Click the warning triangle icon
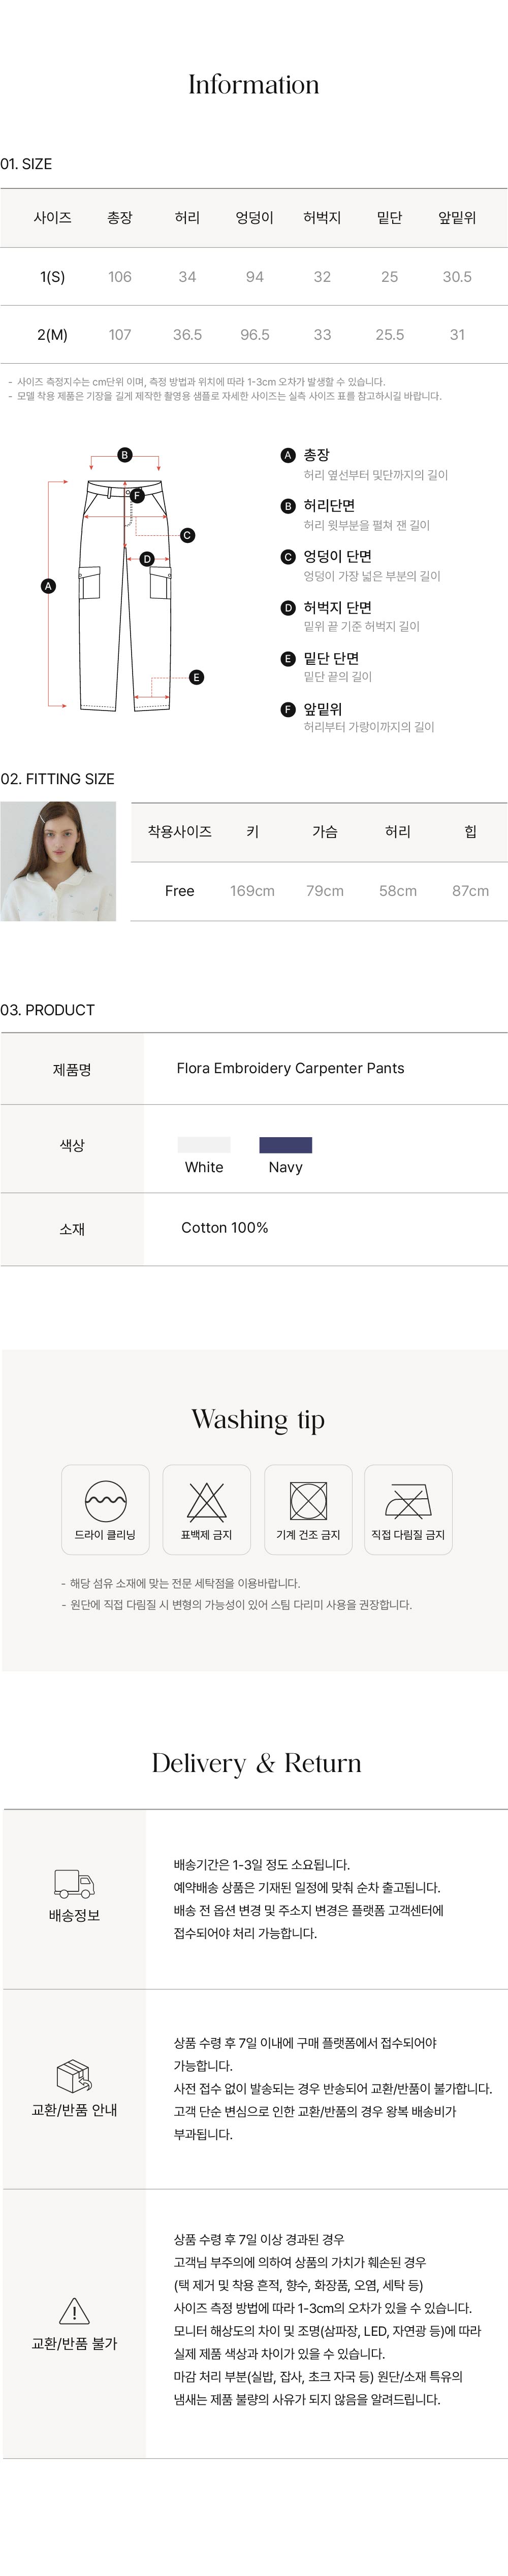508x2576 pixels. [x=74, y=2310]
